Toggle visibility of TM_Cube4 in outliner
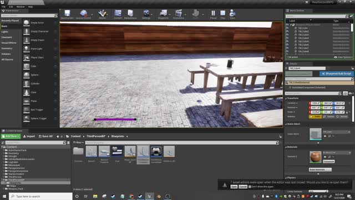This screenshot has width=355, height=200. click(x=287, y=38)
